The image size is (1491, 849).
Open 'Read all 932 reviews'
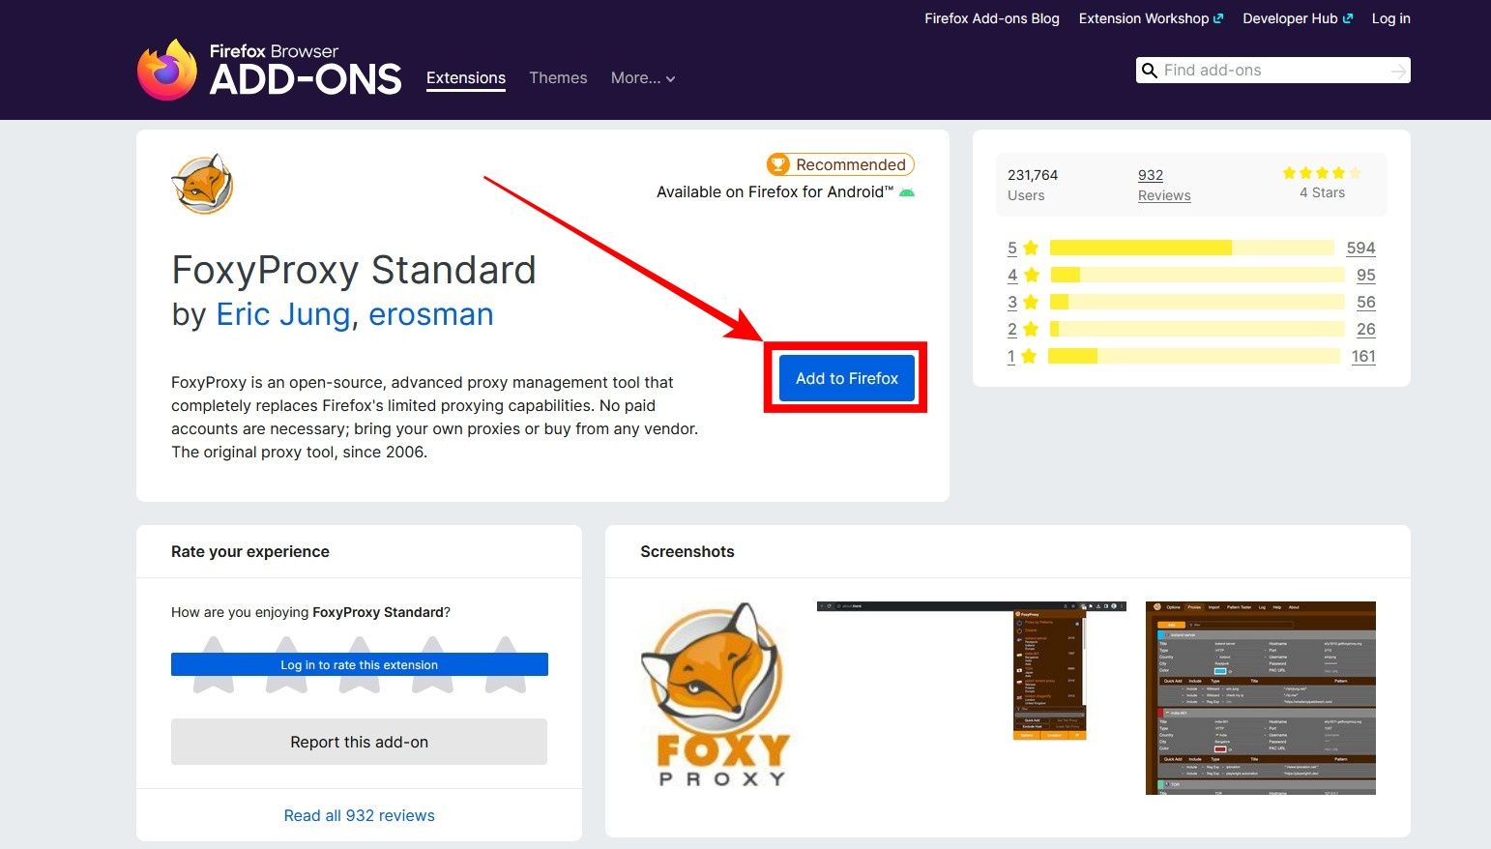click(359, 815)
